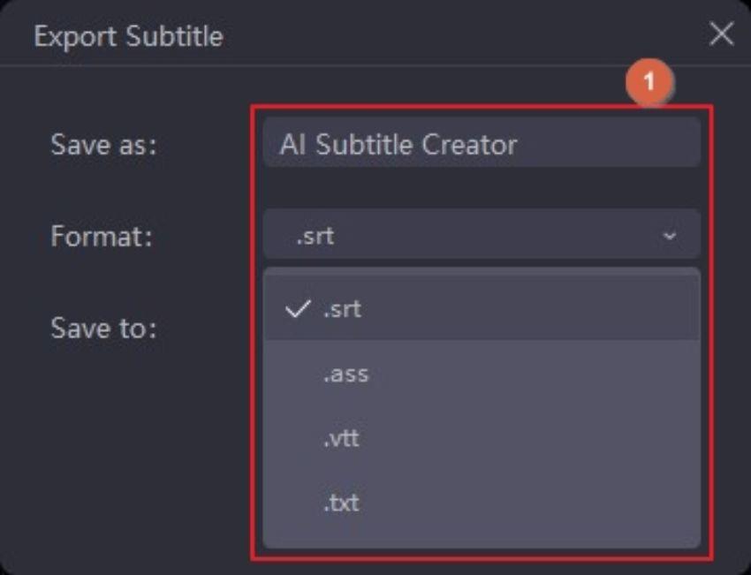Click the 'Export Subtitle' dialog title
This screenshot has width=751, height=575.
[128, 36]
